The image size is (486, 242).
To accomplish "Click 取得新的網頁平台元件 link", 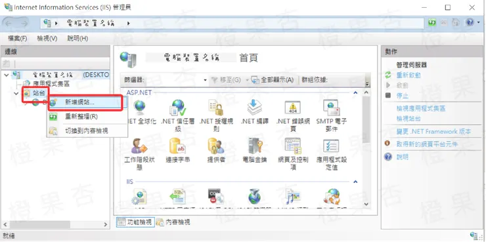I will tap(427, 144).
